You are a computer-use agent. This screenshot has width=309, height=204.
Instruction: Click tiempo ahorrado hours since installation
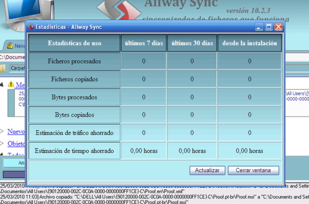pyautogui.click(x=250, y=151)
